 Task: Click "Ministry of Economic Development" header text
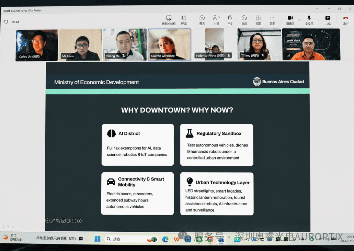click(96, 82)
